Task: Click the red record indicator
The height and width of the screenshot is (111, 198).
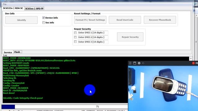Action: [x=193, y=63]
